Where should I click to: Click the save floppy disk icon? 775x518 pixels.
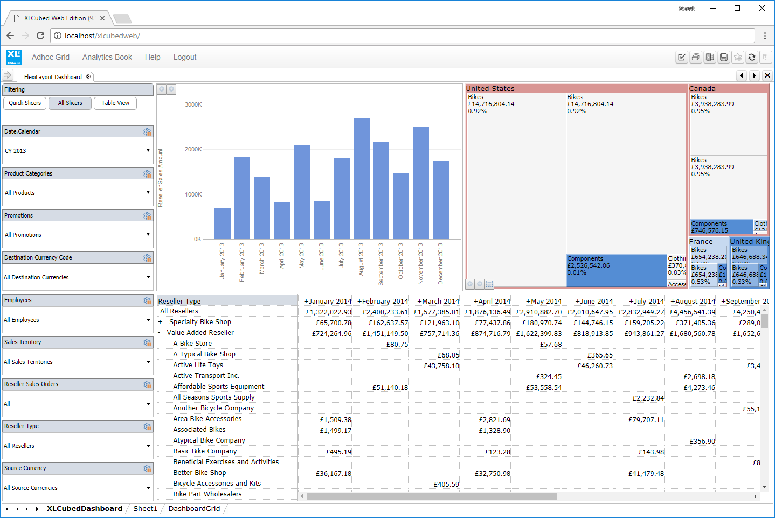(724, 57)
